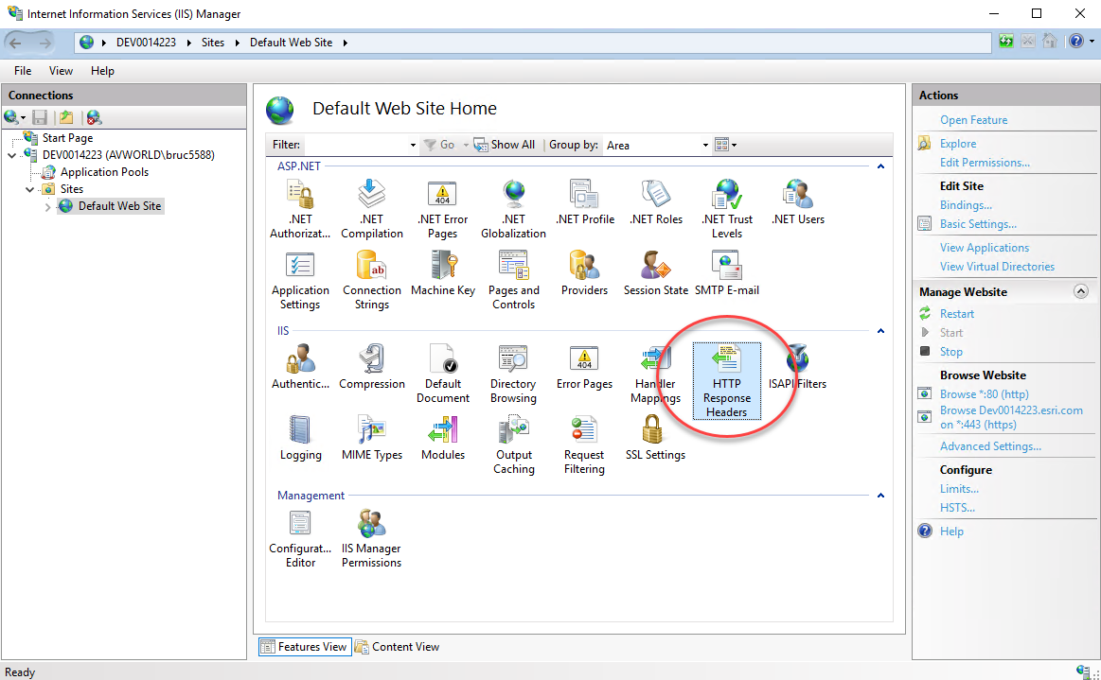Switch to Features View tab

click(x=305, y=646)
